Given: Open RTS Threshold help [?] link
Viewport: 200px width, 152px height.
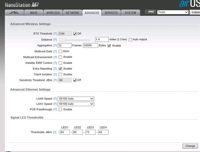Looking at the screenshot, I should click(x=55, y=34).
